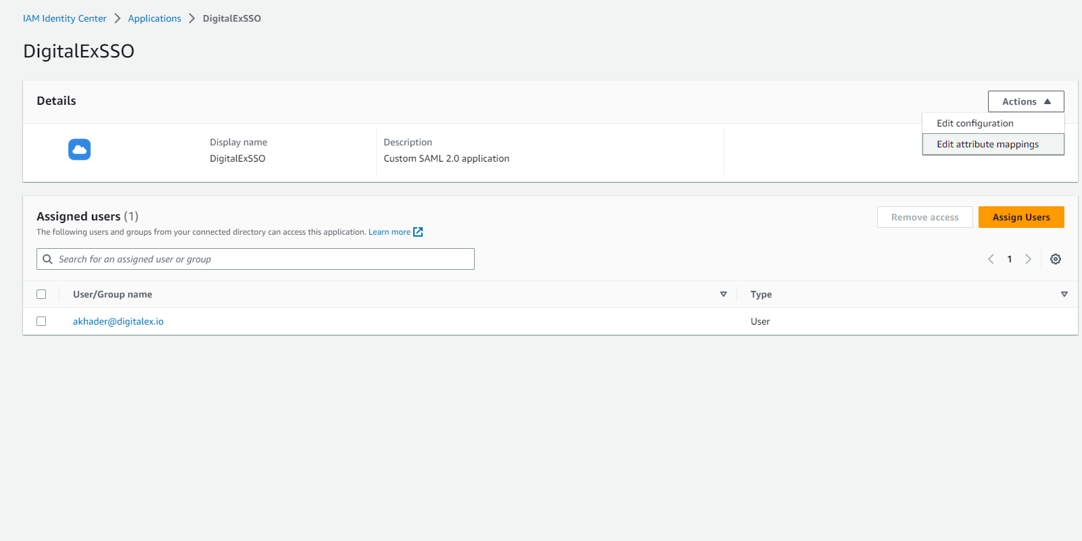Check the akhader@digitalex.io row checkbox
1082x541 pixels.
coord(41,321)
